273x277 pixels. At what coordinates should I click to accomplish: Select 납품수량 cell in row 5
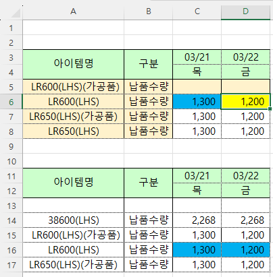149,87
